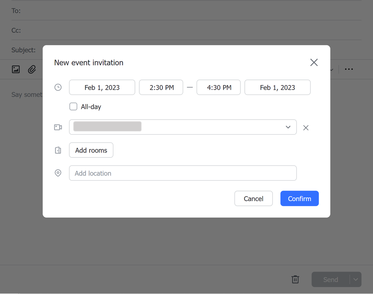This screenshot has width=373, height=294.
Task: Click the Send button
Action: tap(330, 279)
